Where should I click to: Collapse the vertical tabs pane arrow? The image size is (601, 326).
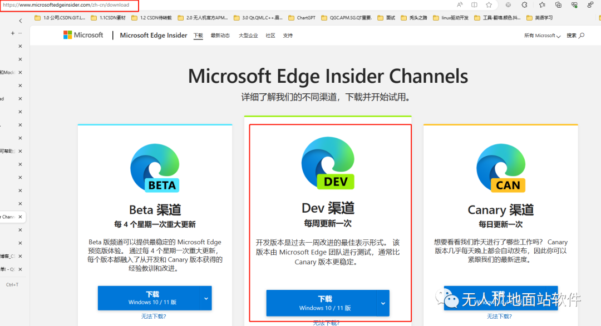pyautogui.click(x=21, y=21)
